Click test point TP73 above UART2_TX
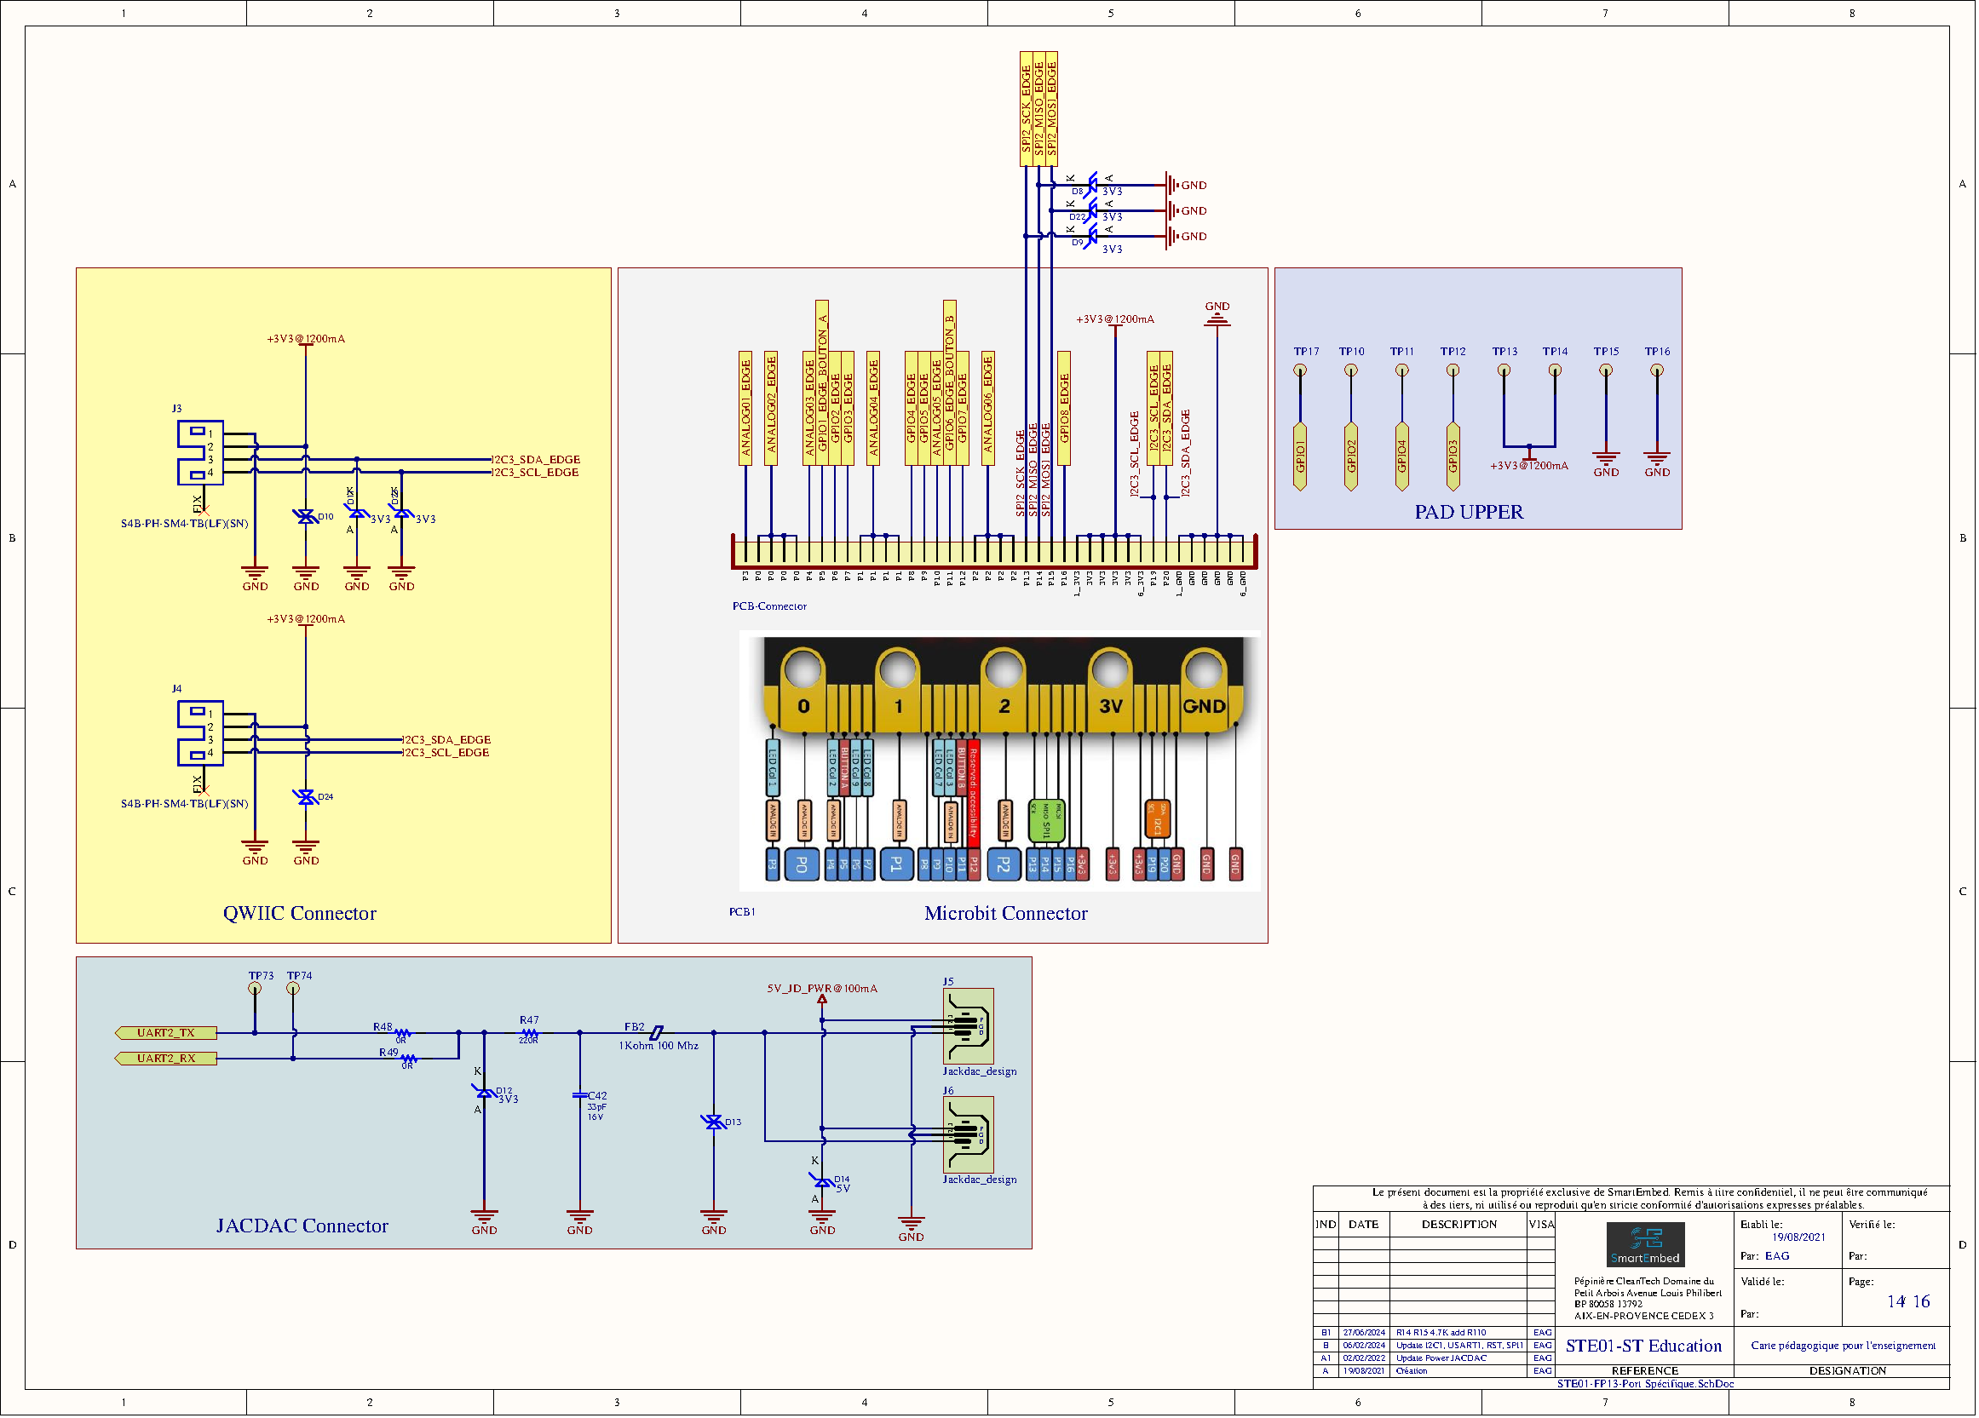The height and width of the screenshot is (1418, 1979). pyautogui.click(x=256, y=988)
